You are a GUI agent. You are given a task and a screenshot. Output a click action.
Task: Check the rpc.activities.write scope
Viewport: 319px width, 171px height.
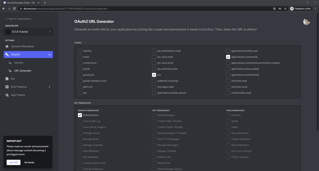[x=154, y=69]
